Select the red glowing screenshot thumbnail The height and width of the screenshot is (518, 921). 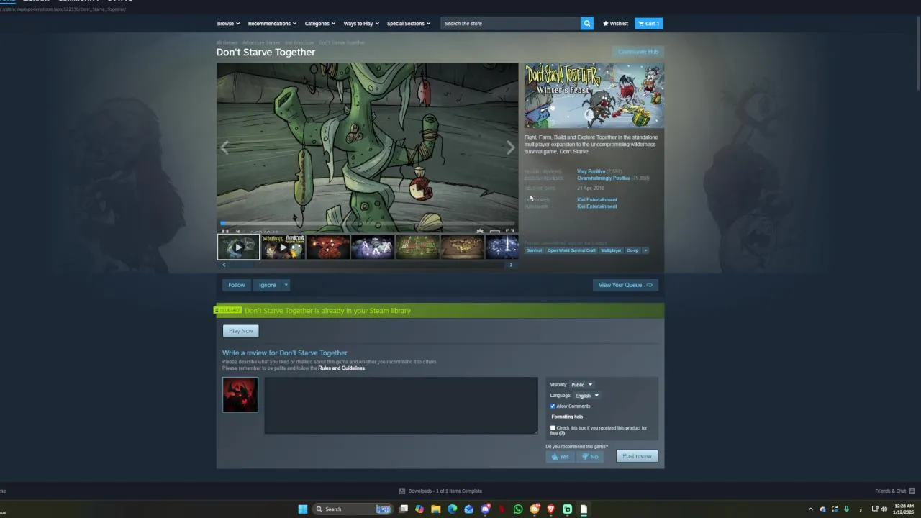328,247
